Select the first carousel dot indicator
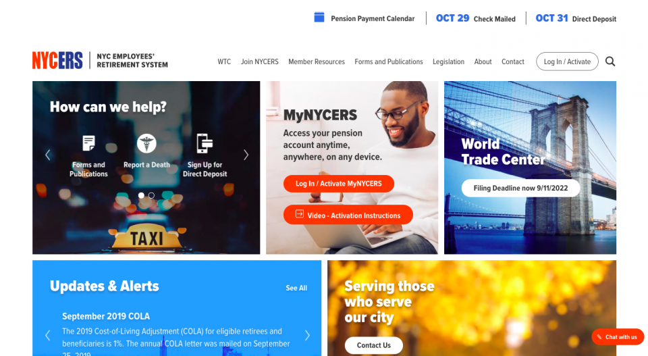This screenshot has width=648, height=356. (141, 195)
